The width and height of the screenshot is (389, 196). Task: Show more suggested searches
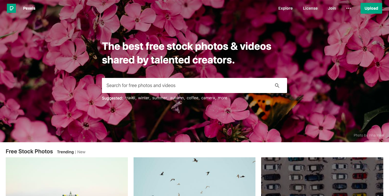coord(222,98)
